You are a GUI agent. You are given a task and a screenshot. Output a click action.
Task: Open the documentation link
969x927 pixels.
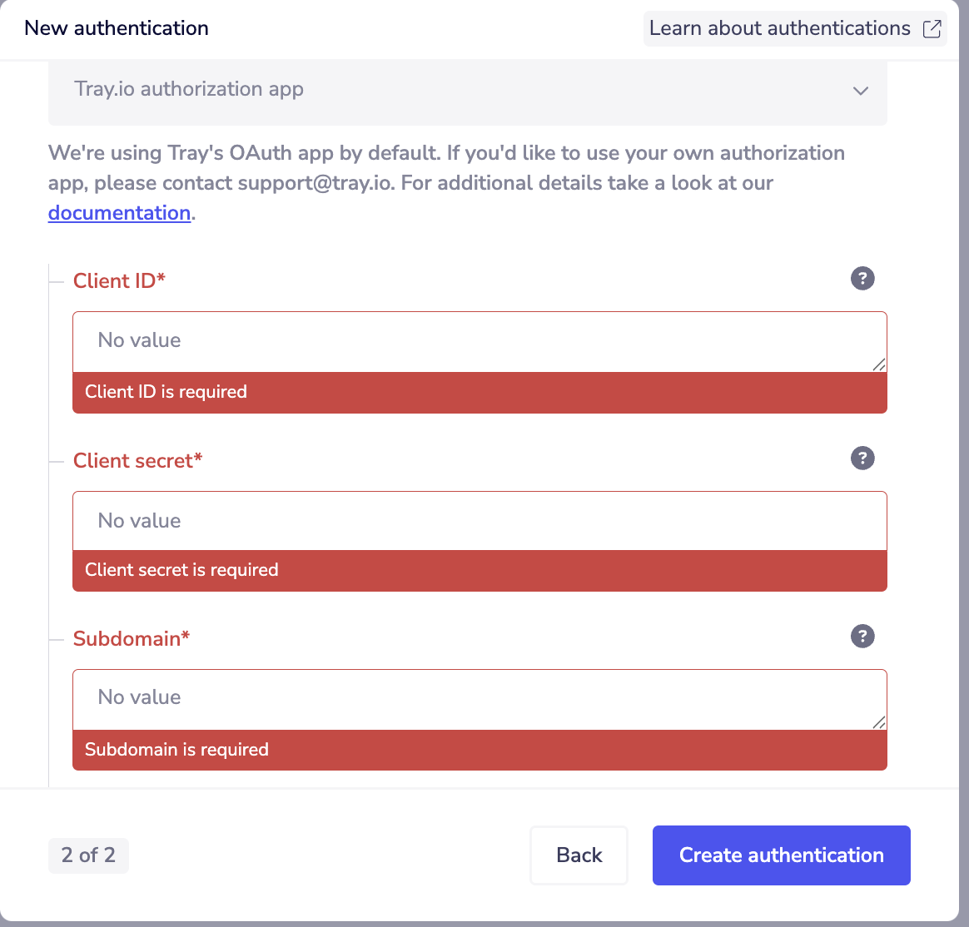119,213
